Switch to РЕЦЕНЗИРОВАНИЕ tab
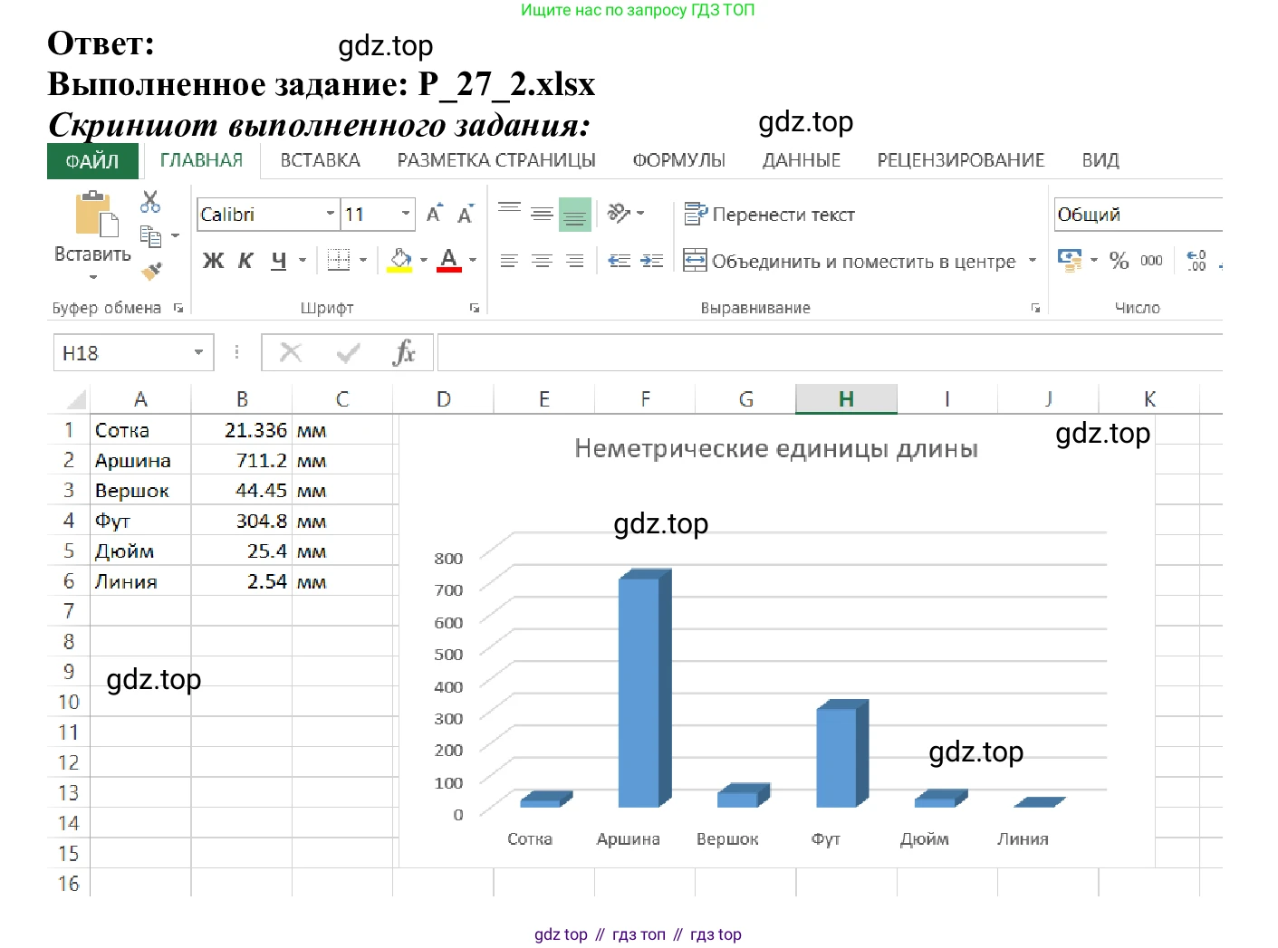Image resolution: width=1278 pixels, height=948 pixels. click(x=960, y=160)
